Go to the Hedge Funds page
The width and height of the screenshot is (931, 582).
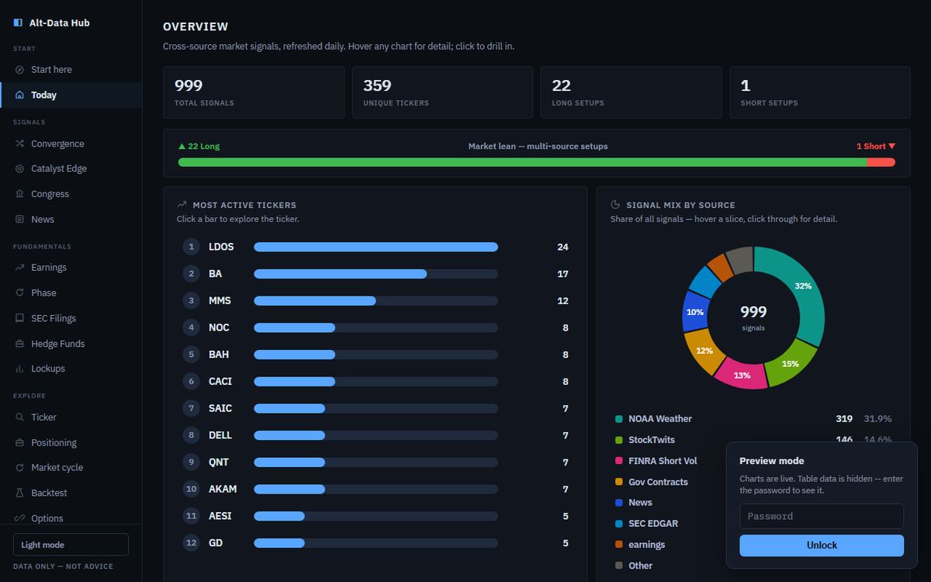point(71,344)
